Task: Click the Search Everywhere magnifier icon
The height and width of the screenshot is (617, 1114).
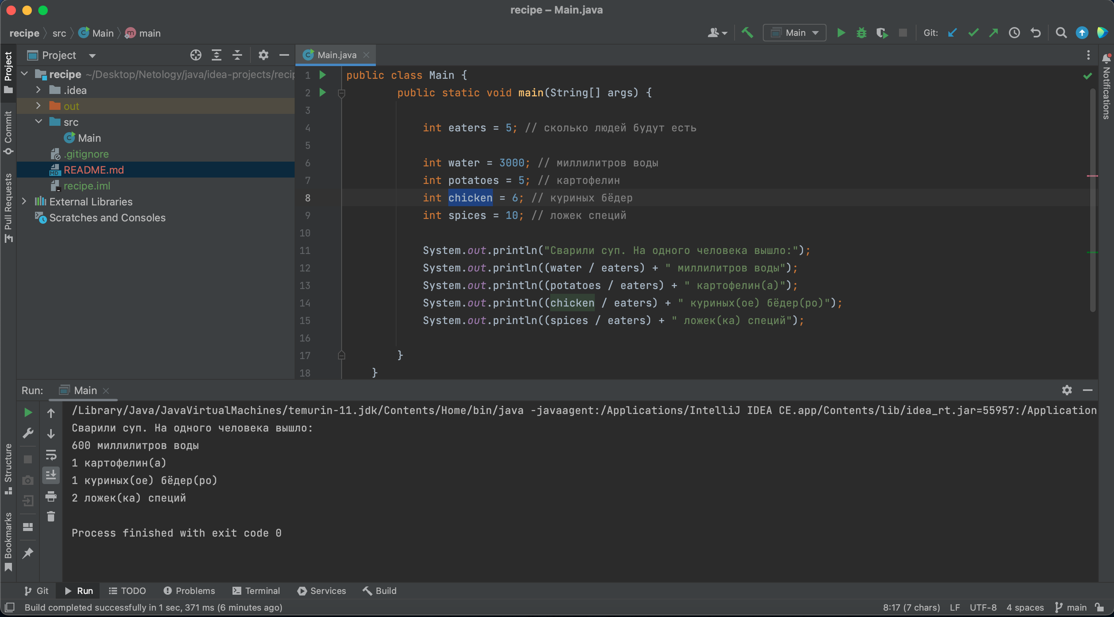Action: (1061, 33)
